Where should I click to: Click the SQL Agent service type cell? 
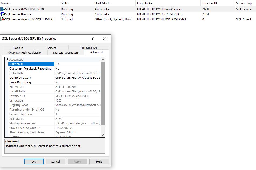click(244, 19)
